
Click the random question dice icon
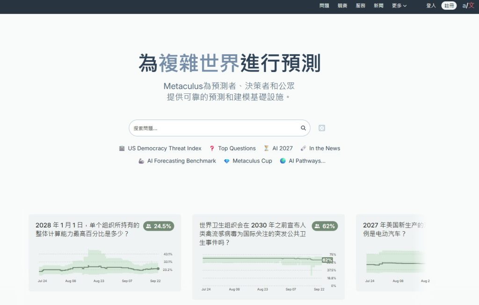pyautogui.click(x=322, y=128)
